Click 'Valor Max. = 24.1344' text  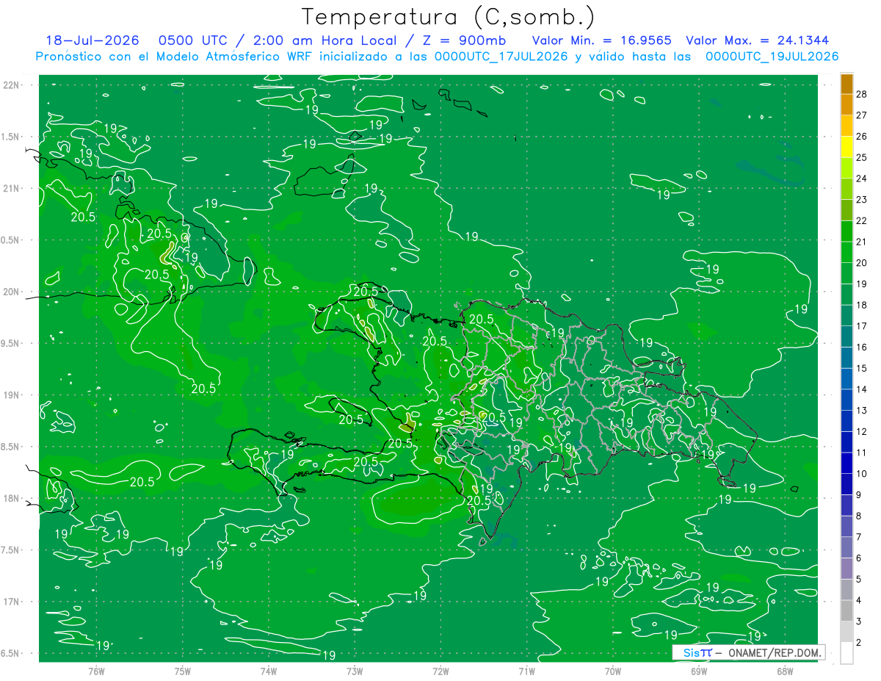[757, 40]
